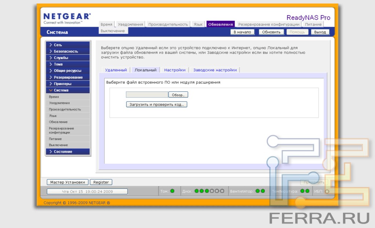
Task: Click Загрузить и проверить код button
Action: click(157, 104)
